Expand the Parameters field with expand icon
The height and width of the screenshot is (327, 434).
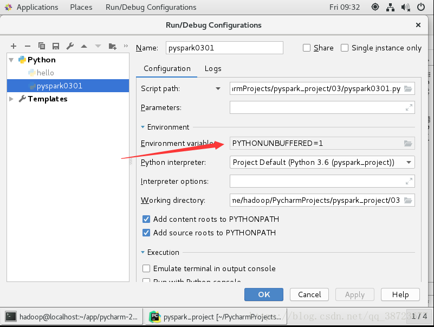(x=409, y=107)
